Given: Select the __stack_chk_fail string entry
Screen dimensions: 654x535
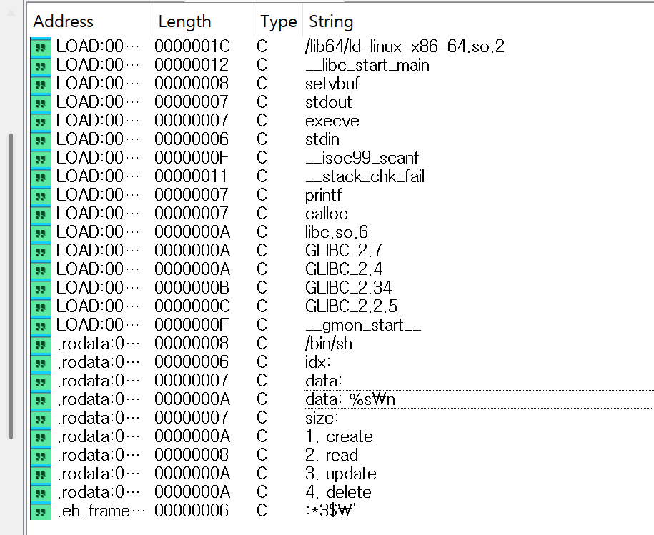Looking at the screenshot, I should (x=365, y=176).
